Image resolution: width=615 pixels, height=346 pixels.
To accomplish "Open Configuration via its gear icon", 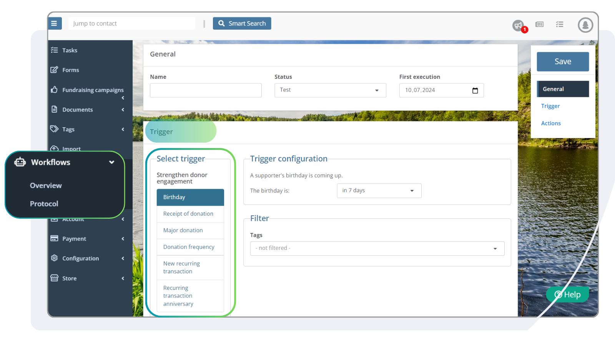I will pyautogui.click(x=54, y=258).
